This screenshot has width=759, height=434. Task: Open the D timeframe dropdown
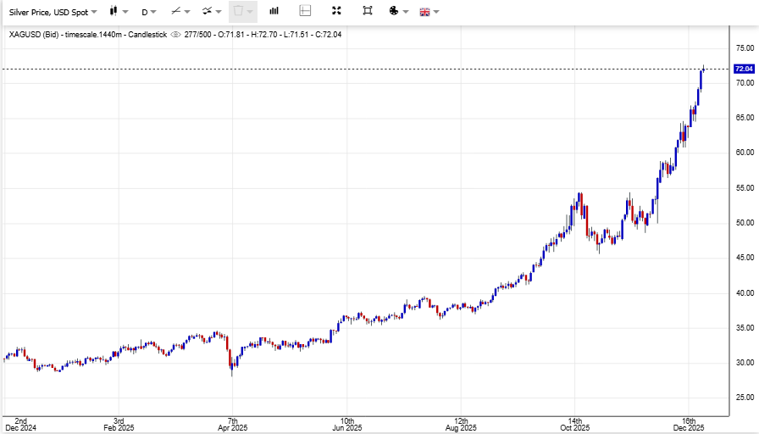(x=148, y=12)
